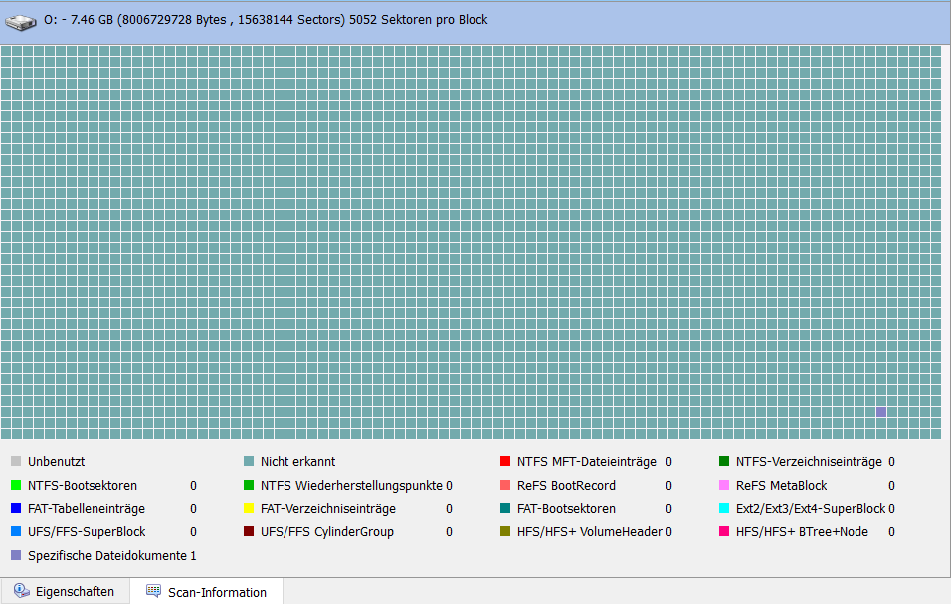Viewport: 951px width, 604px height.
Task: Click the Scan-Information tab icon
Action: coord(153,591)
